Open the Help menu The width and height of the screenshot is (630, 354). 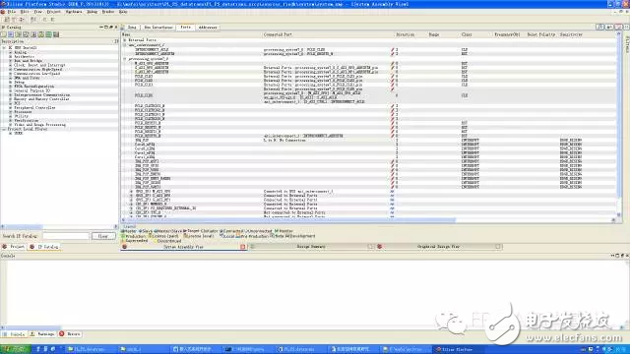click(x=123, y=12)
